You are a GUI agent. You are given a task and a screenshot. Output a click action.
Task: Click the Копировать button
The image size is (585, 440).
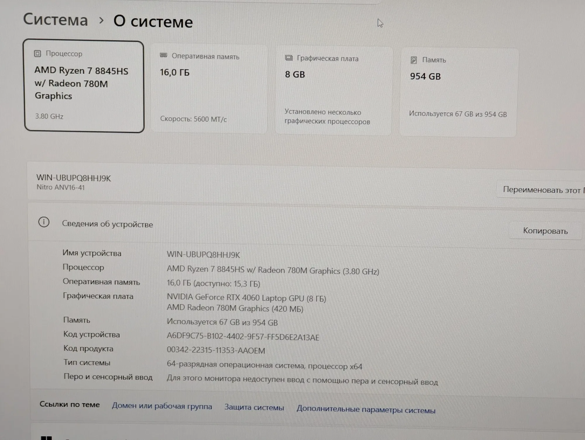click(x=545, y=231)
